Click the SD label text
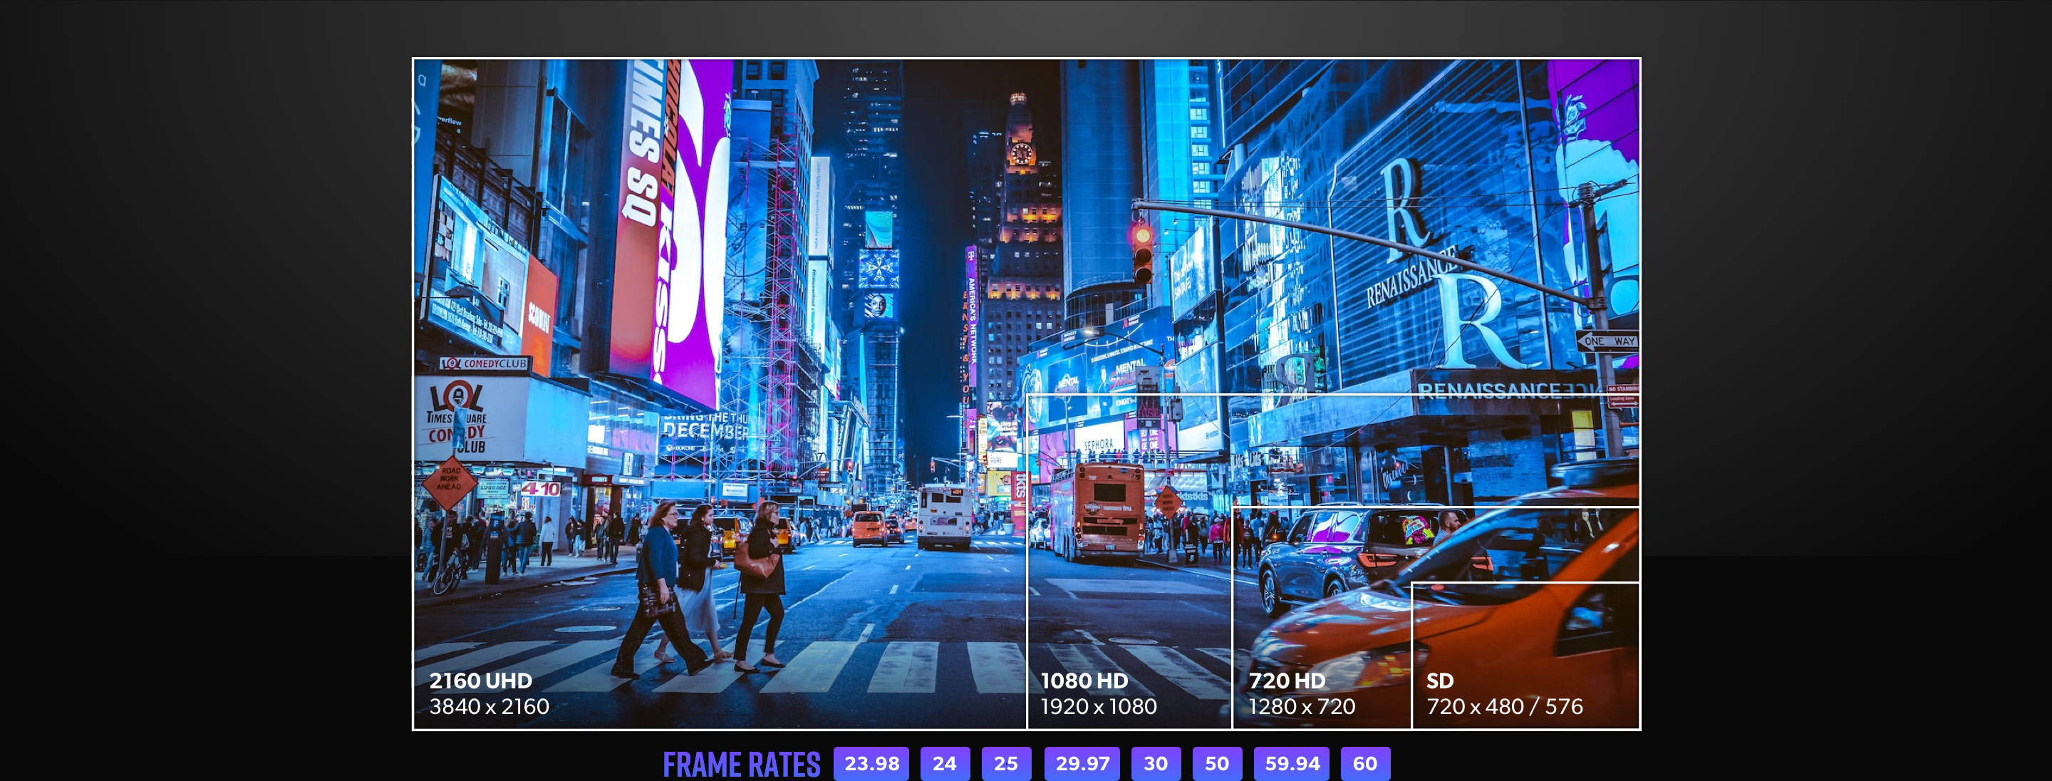The height and width of the screenshot is (781, 2052). 1439,681
